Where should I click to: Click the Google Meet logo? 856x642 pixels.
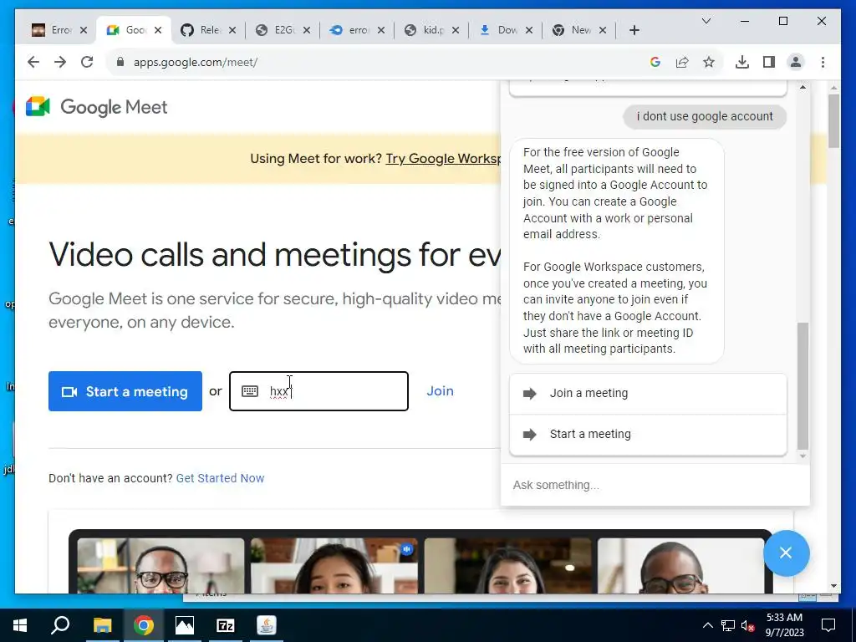coord(97,107)
